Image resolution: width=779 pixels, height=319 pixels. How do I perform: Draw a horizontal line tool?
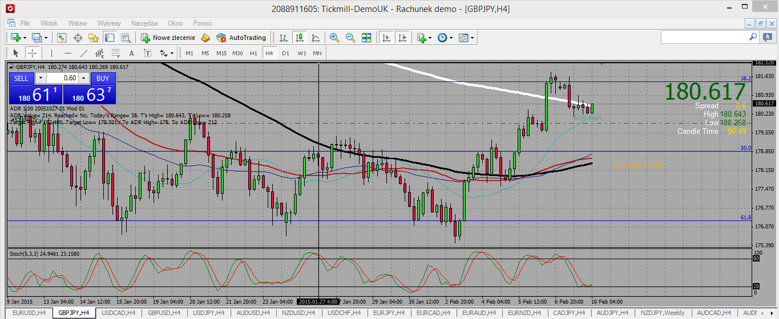[67, 53]
